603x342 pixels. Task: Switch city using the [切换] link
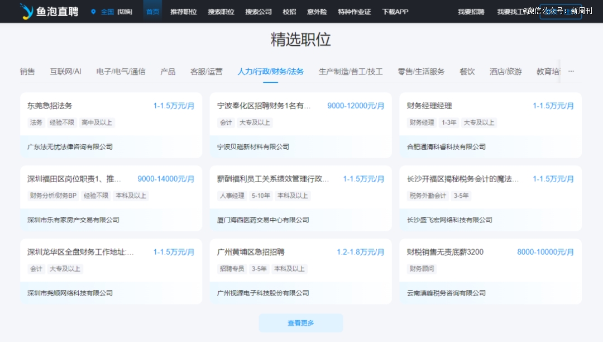pyautogui.click(x=125, y=12)
